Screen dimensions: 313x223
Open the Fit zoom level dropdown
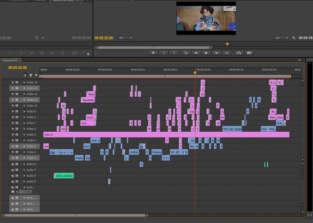pyautogui.click(x=125, y=38)
